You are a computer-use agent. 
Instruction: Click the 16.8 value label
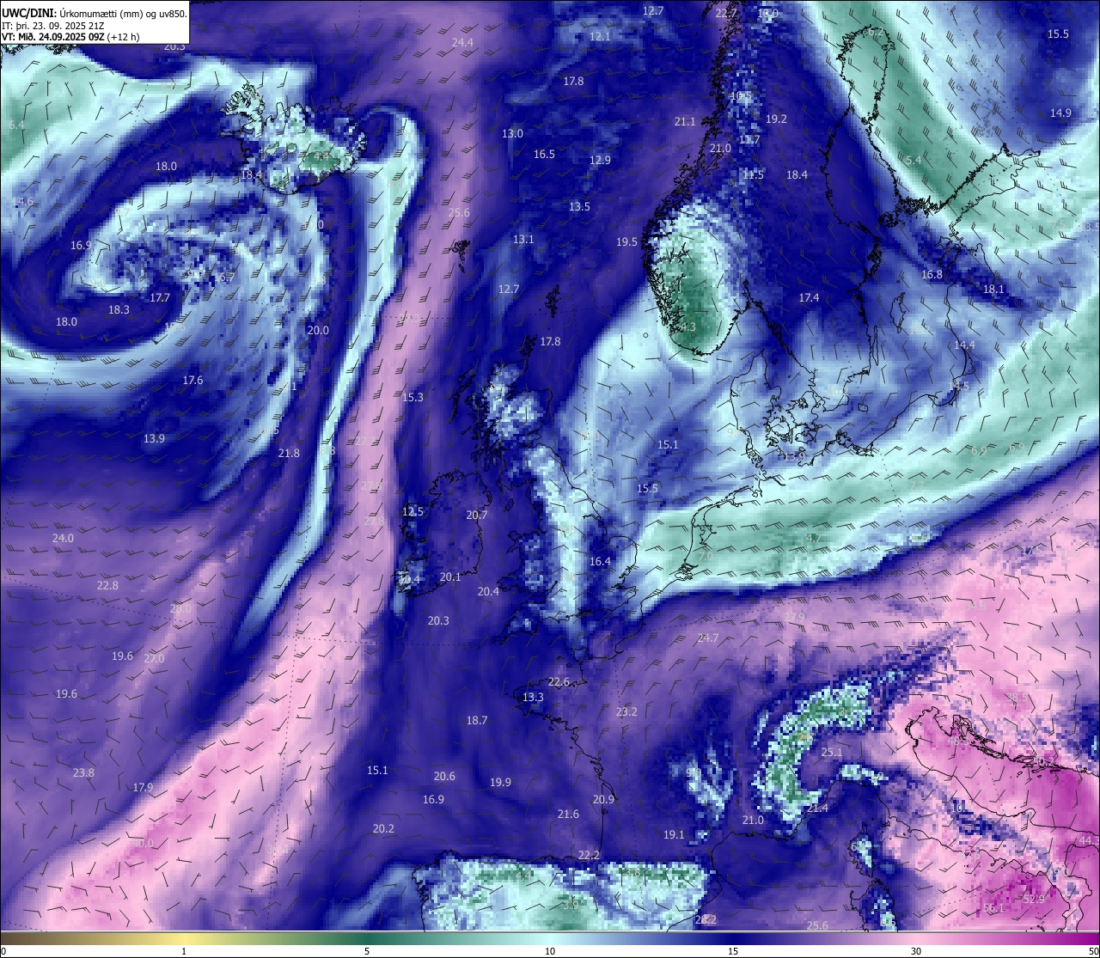point(932,274)
